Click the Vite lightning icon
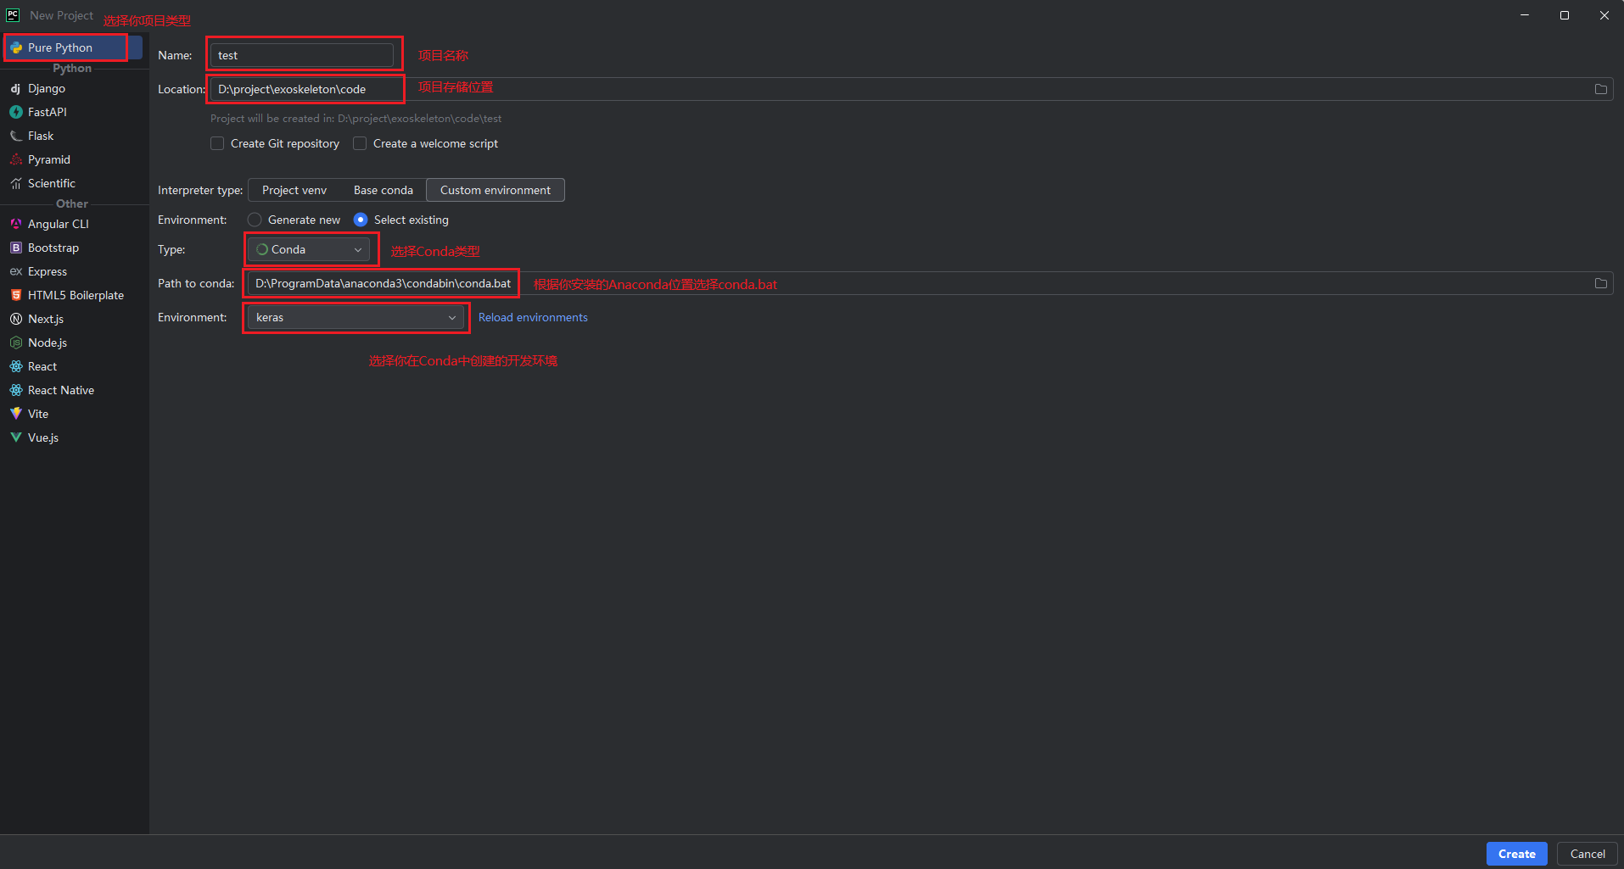 pos(16,414)
